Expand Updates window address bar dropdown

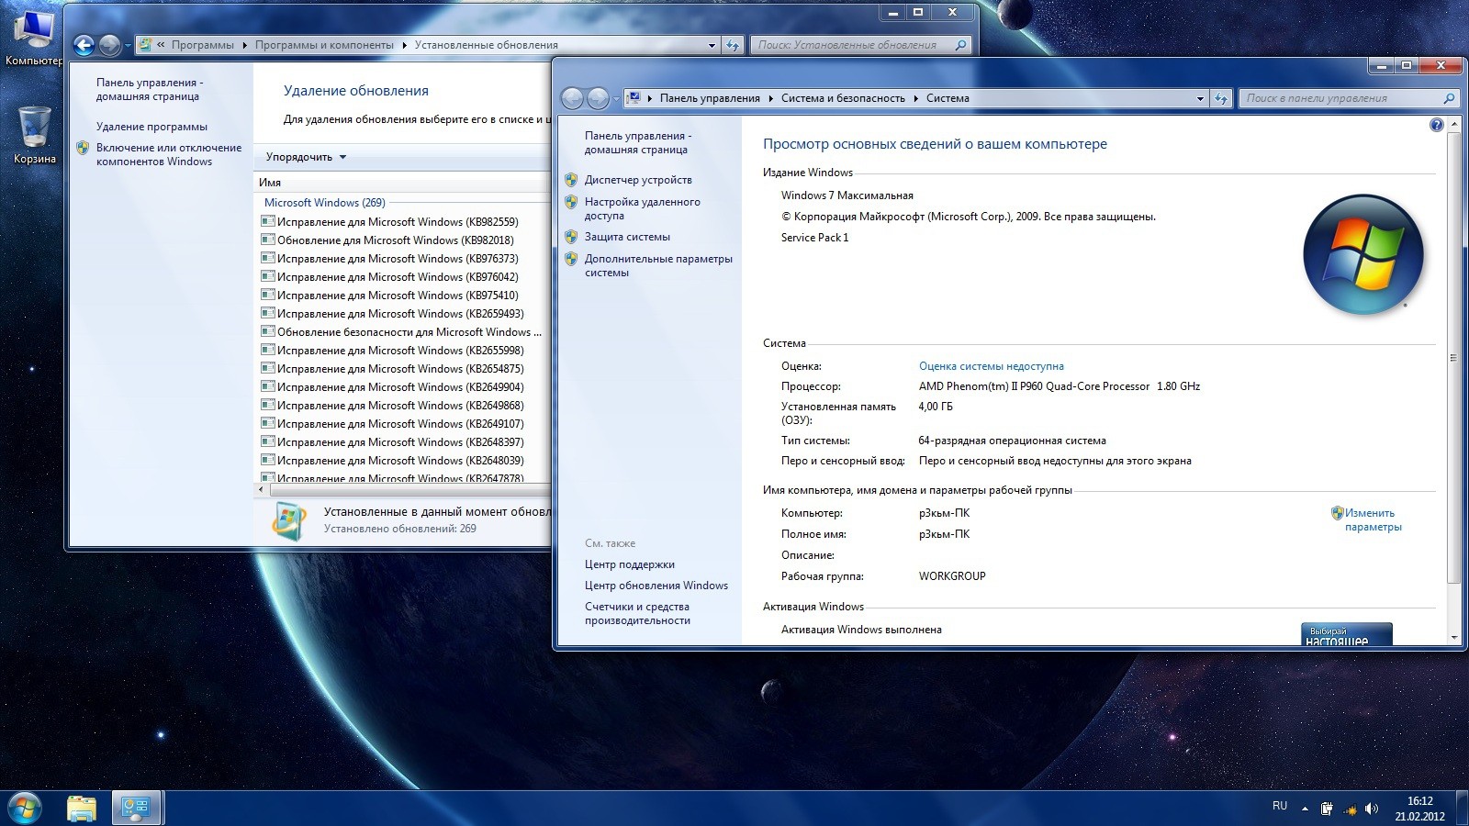pyautogui.click(x=712, y=45)
